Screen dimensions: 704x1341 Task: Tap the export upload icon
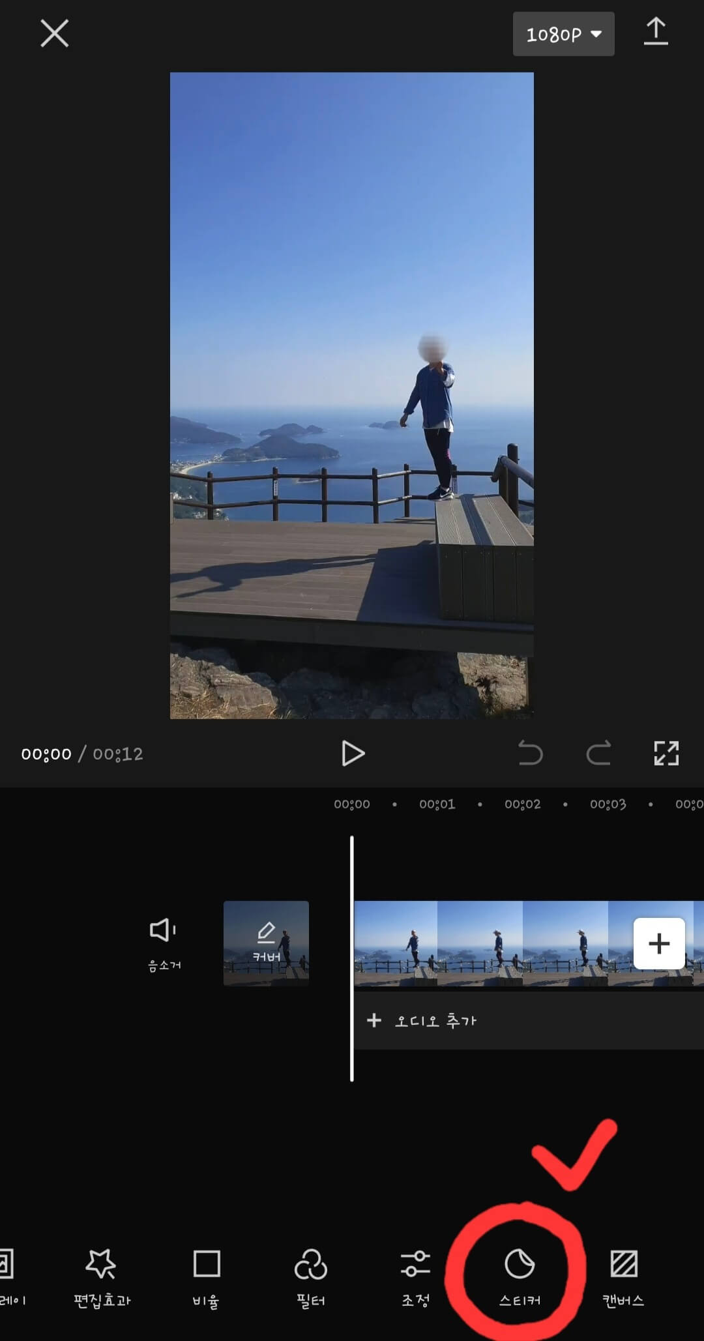click(656, 32)
